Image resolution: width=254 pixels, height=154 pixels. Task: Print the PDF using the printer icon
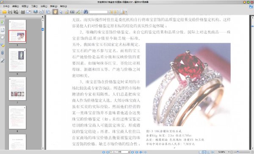(23, 12)
